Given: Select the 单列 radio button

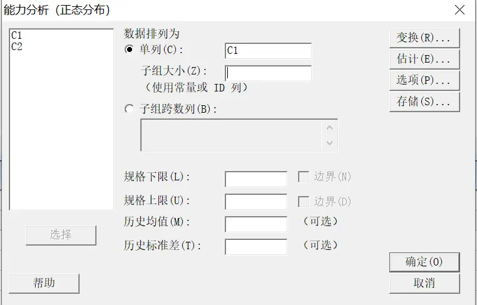Looking at the screenshot, I should pyautogui.click(x=130, y=49).
